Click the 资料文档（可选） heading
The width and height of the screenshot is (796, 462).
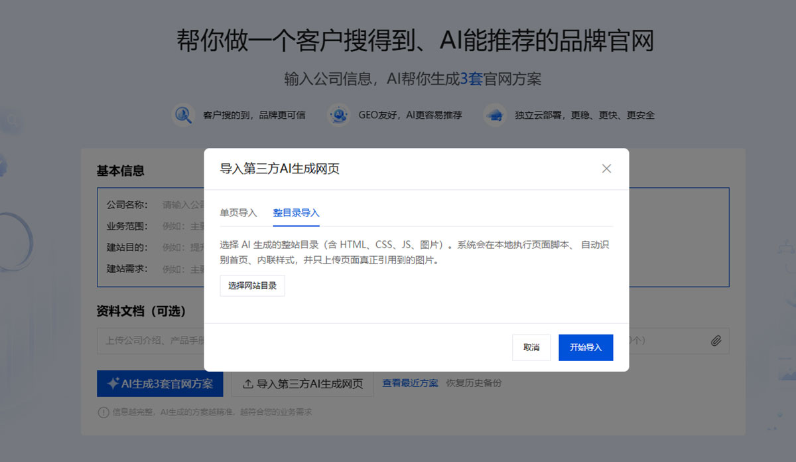pos(141,311)
